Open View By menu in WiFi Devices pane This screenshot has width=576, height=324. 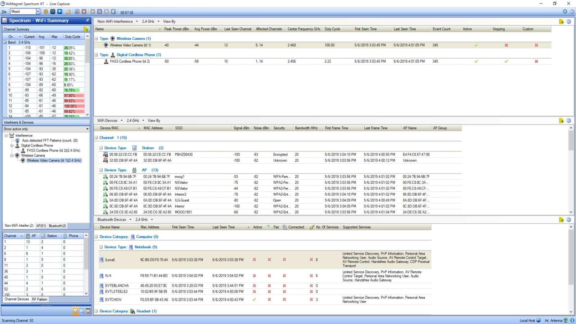coord(154,121)
